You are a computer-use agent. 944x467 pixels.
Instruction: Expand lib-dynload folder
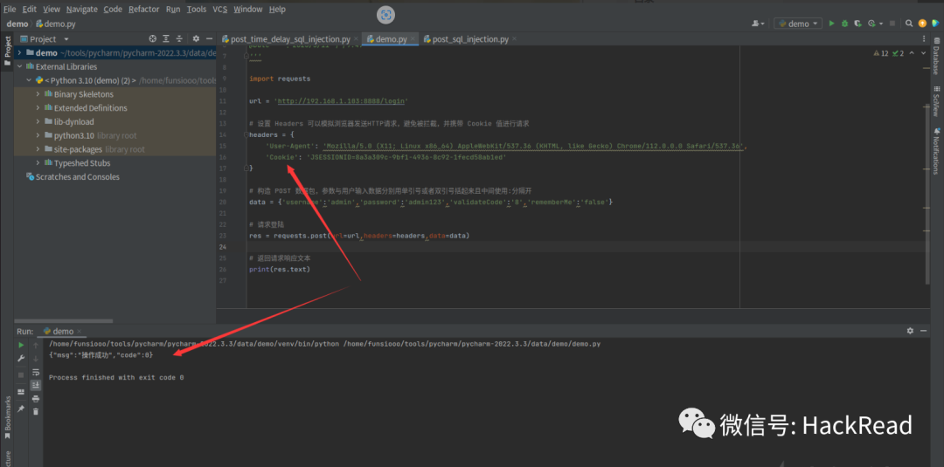[38, 122]
